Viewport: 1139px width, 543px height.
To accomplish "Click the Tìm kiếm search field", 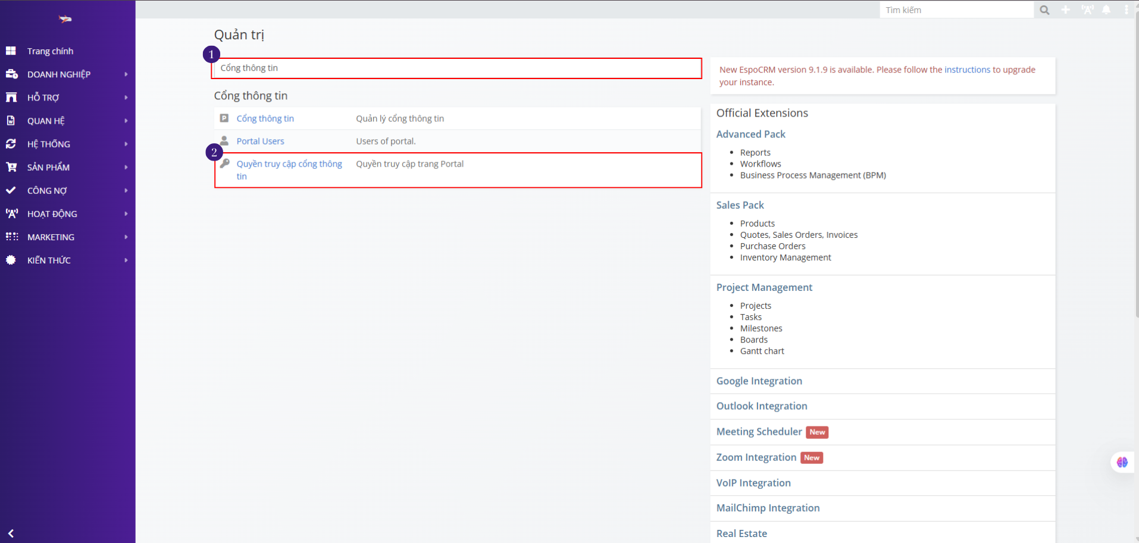I will pos(956,10).
